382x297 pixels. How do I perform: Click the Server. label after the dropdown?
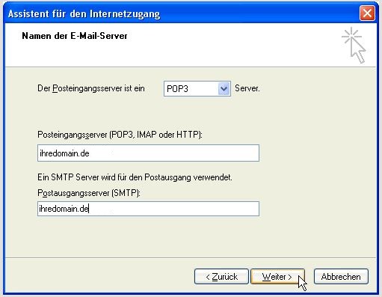tap(247, 88)
